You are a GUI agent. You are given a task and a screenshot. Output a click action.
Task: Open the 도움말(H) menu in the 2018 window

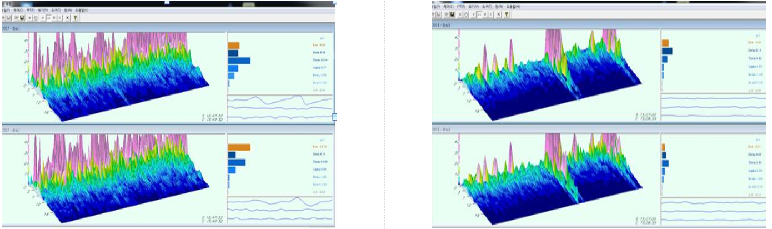click(x=513, y=7)
